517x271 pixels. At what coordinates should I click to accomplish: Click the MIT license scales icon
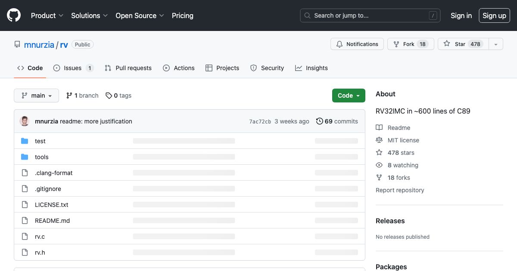point(379,140)
